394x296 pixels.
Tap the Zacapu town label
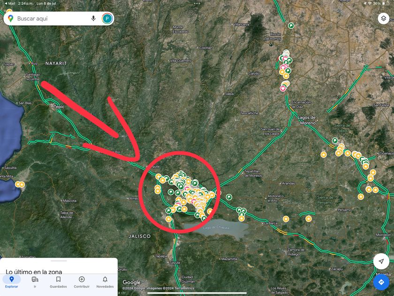337,269
